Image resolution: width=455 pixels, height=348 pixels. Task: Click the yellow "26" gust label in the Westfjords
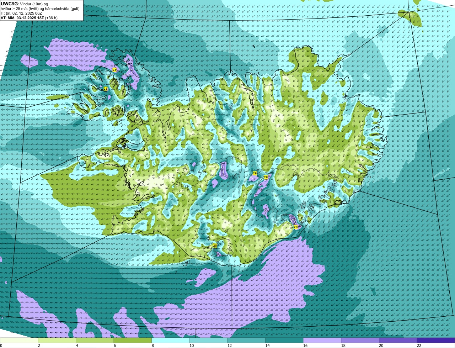pos(106,88)
